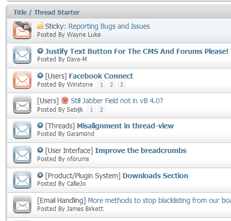This screenshot has height=221, width=231.
Task: Open Reporting Bugs and Issues thread
Action: coord(109,26)
